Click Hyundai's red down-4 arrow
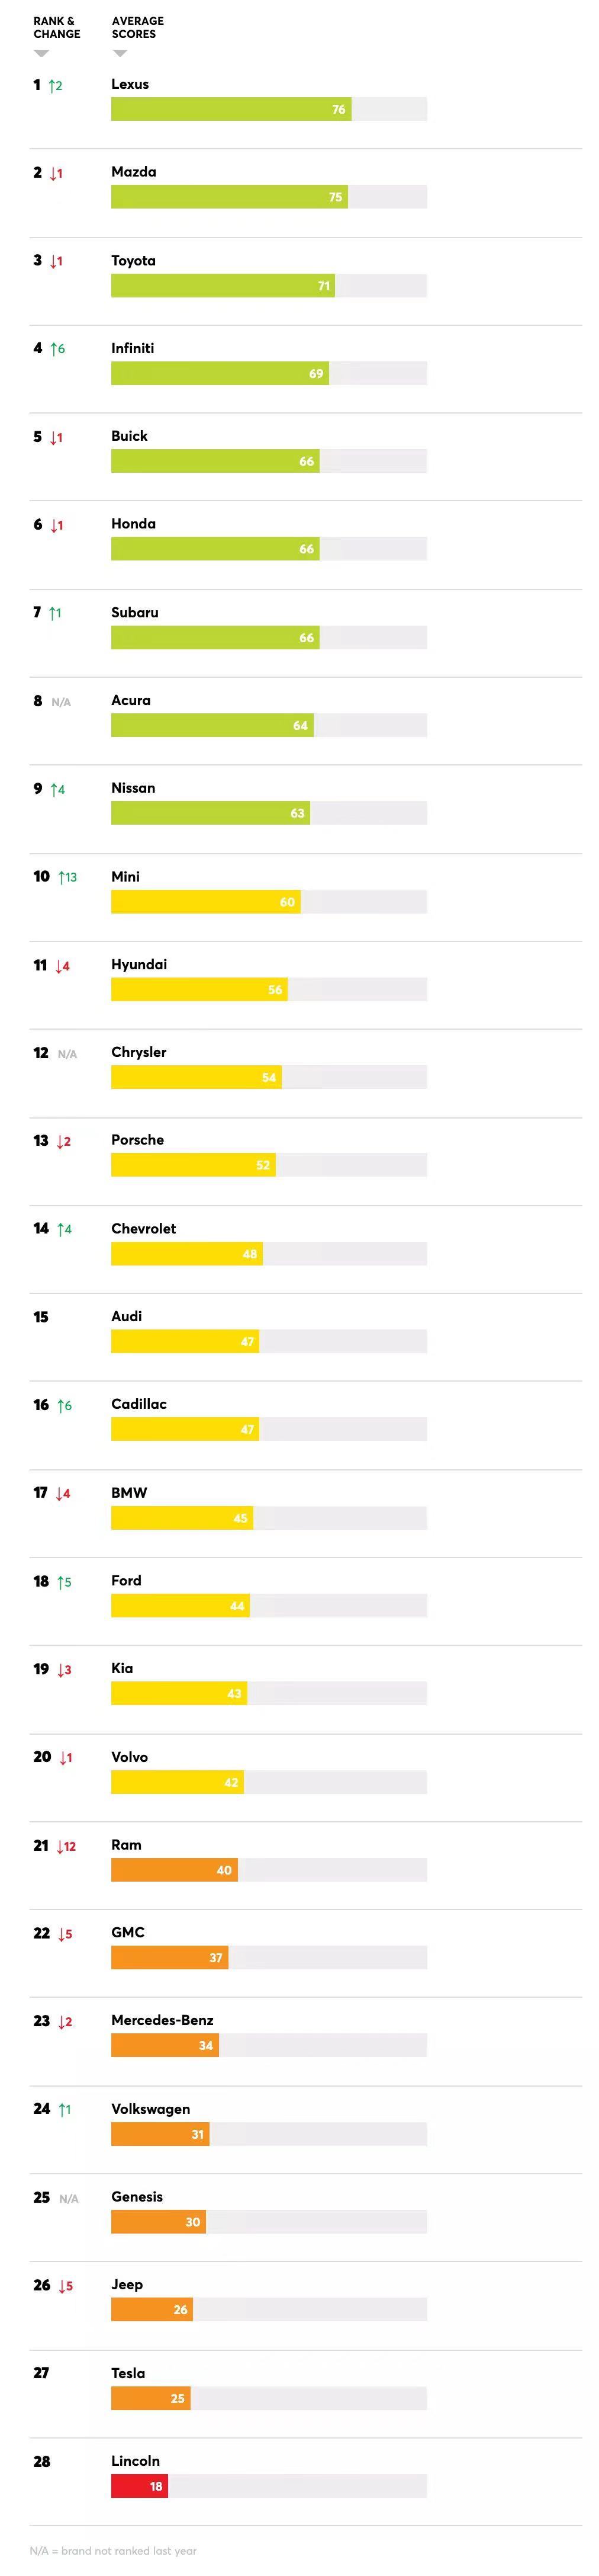599x2576 pixels. click(x=59, y=966)
